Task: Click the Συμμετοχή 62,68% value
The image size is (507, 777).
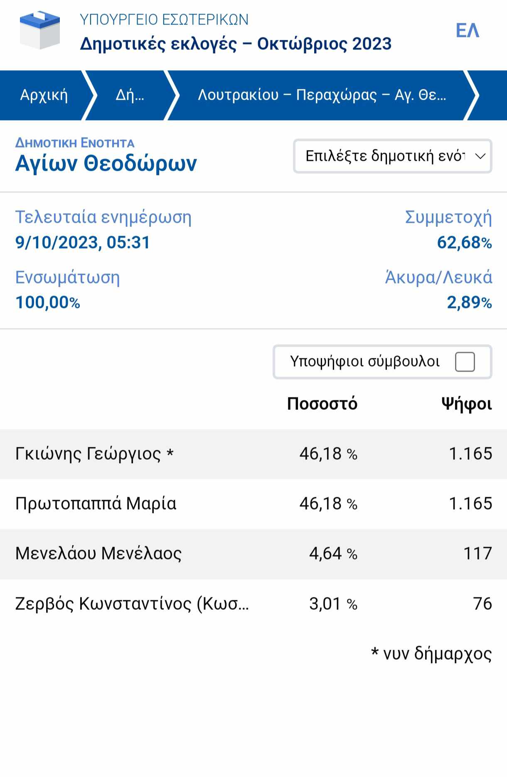Action: coord(464,242)
